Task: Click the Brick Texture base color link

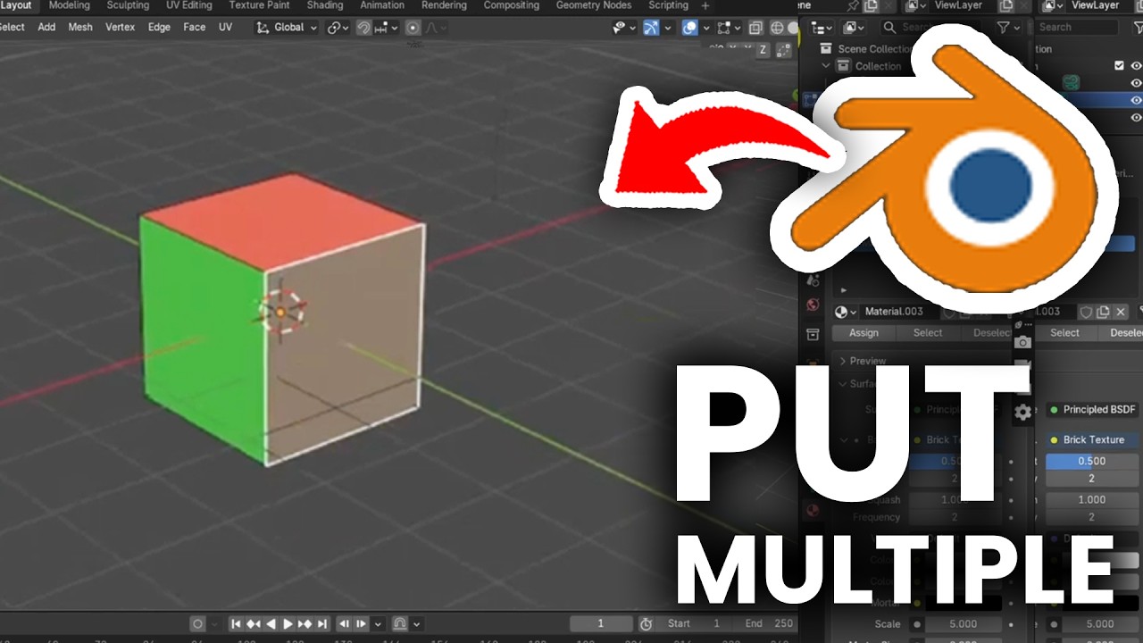Action: pos(1093,439)
